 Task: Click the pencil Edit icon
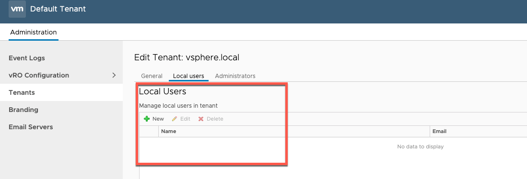(x=175, y=119)
